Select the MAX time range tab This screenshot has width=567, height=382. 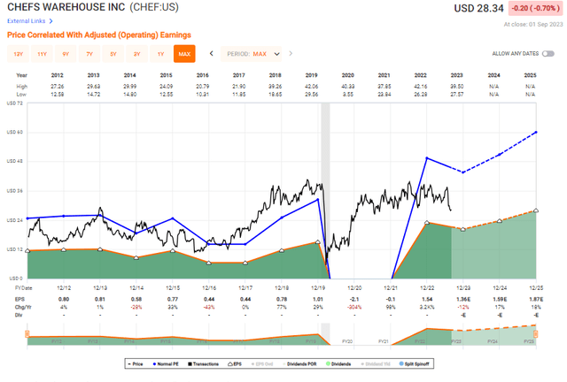(x=184, y=54)
